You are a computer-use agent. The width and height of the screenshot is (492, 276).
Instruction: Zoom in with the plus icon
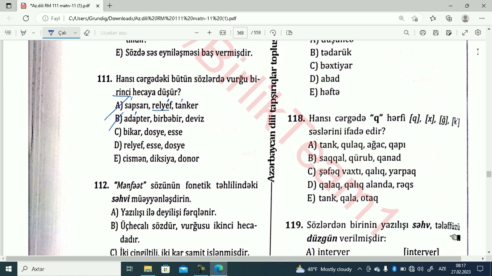point(209,33)
